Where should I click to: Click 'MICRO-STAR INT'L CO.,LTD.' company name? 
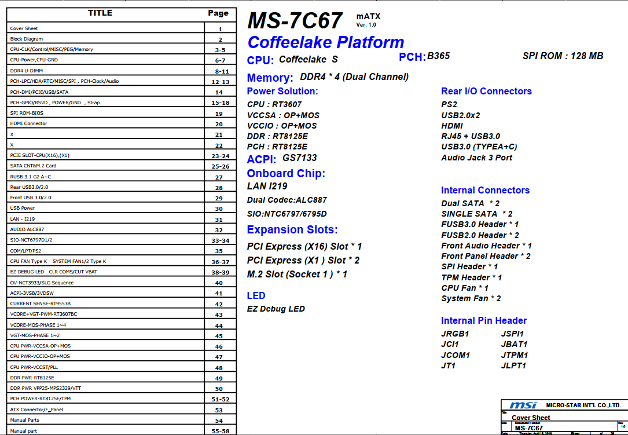point(583,405)
